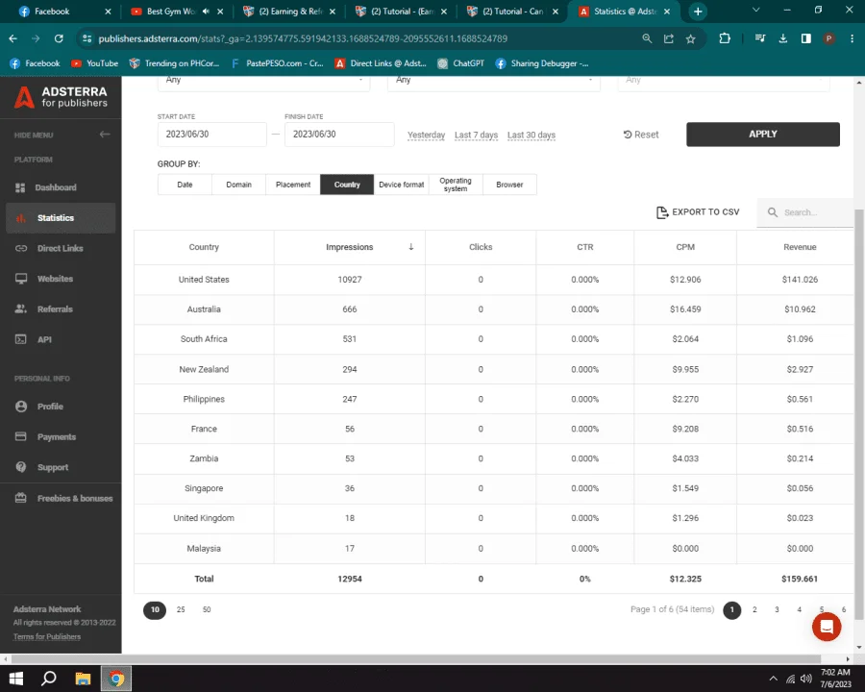Group statistics by Operating system
The image size is (865, 692).
pos(456,185)
